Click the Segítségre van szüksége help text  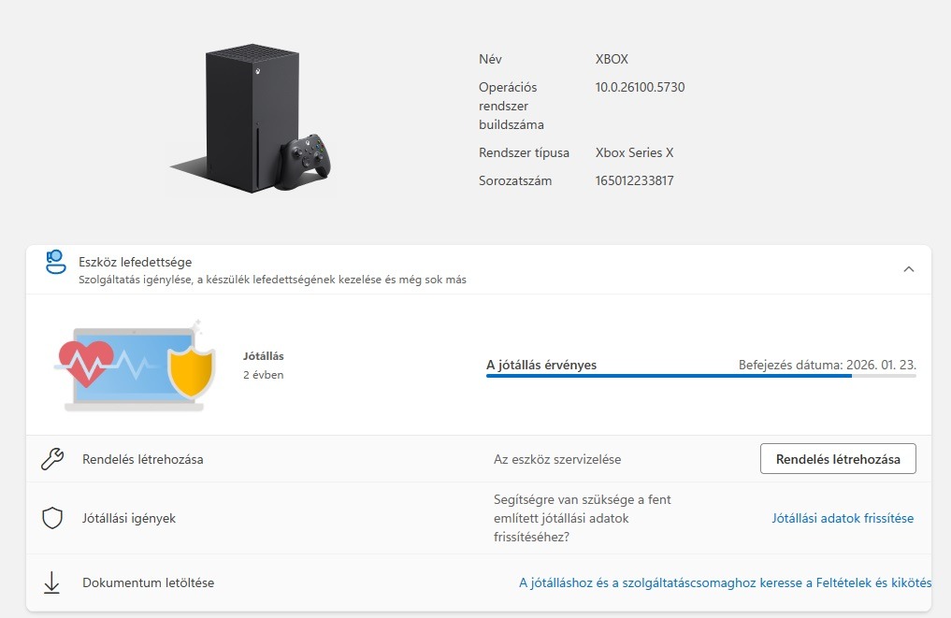[583, 518]
